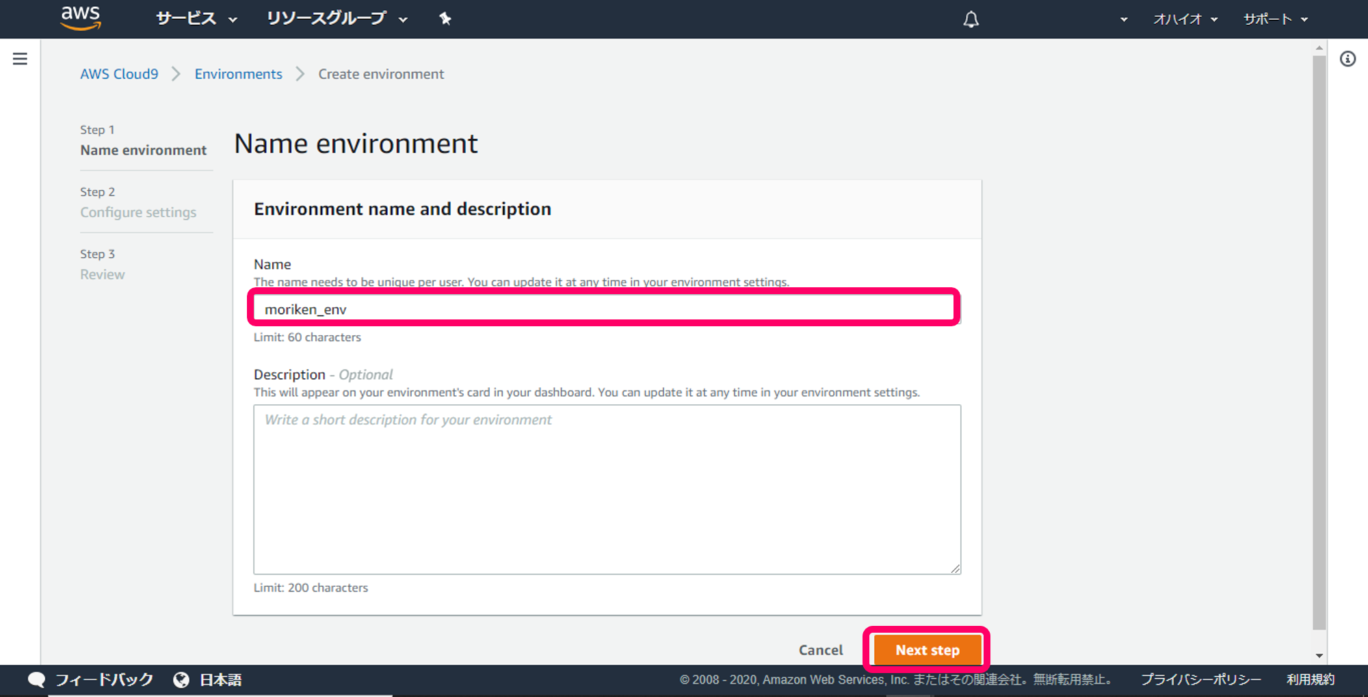This screenshot has height=697, width=1368.
Task: Open the オハイオ region dropdown
Action: [x=1185, y=19]
